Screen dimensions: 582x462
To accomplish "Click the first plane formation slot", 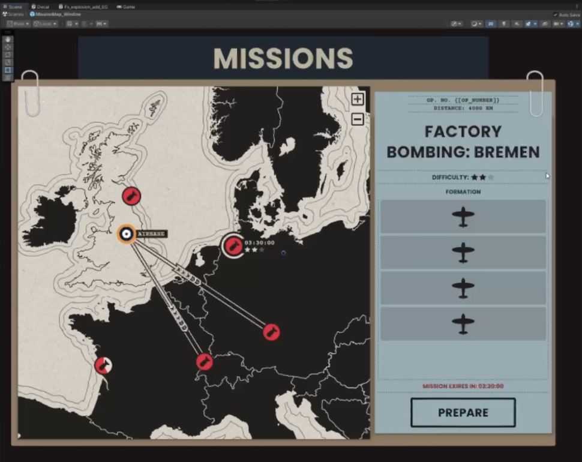I will coord(463,217).
